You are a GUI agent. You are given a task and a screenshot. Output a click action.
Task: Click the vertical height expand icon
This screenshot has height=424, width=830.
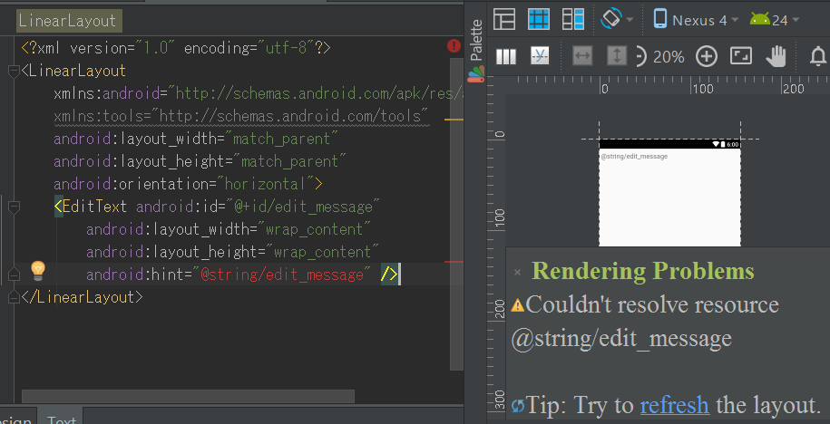click(x=617, y=56)
